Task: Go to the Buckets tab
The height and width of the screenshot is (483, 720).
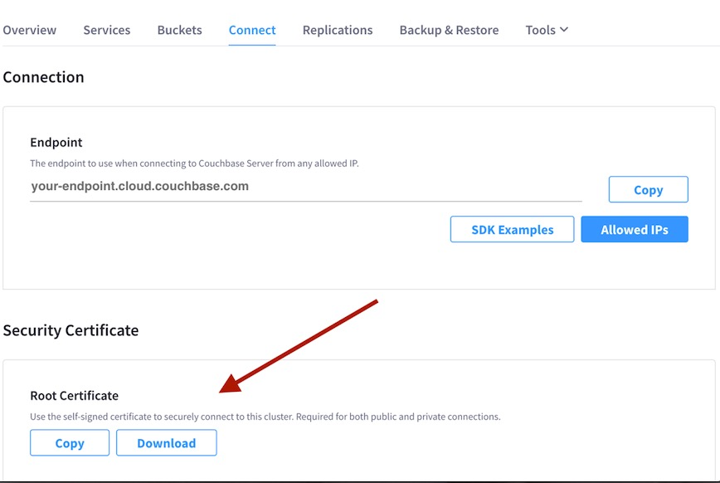Action: pos(179,30)
